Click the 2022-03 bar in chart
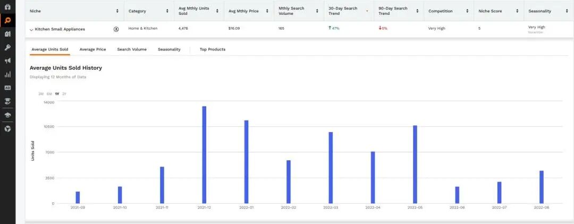Screen dimensions: 574x224 click(x=331, y=168)
